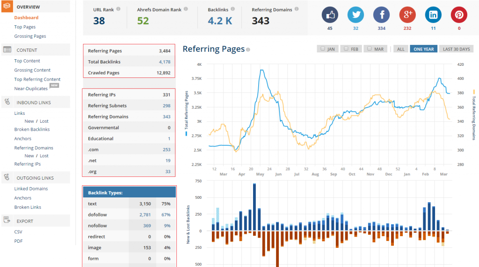
Task: Expand the Content sidebar section
Action: point(27,50)
